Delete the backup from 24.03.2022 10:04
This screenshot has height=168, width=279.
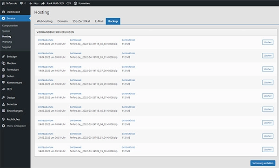(x=268, y=123)
